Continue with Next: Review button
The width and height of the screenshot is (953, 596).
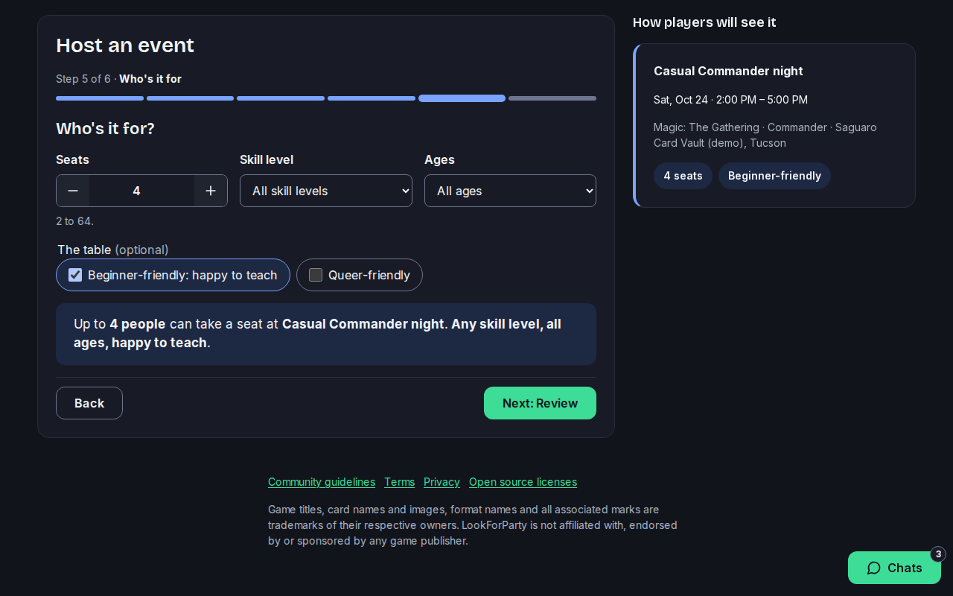tap(540, 403)
